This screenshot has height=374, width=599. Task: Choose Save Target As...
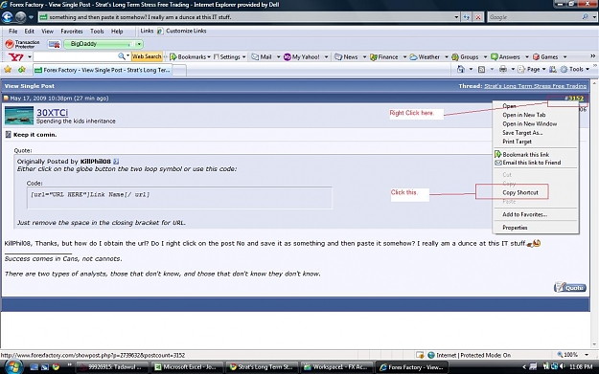(522, 133)
